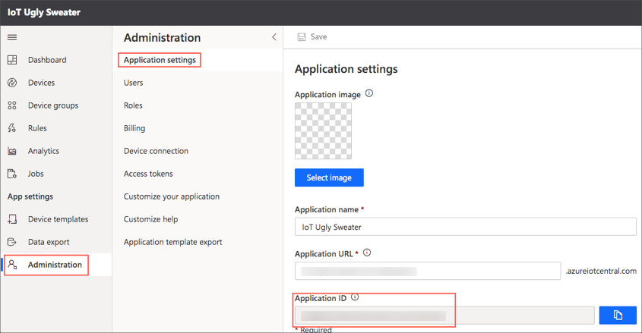Open Billing administration section
Image resolution: width=642 pixels, height=333 pixels.
click(134, 128)
